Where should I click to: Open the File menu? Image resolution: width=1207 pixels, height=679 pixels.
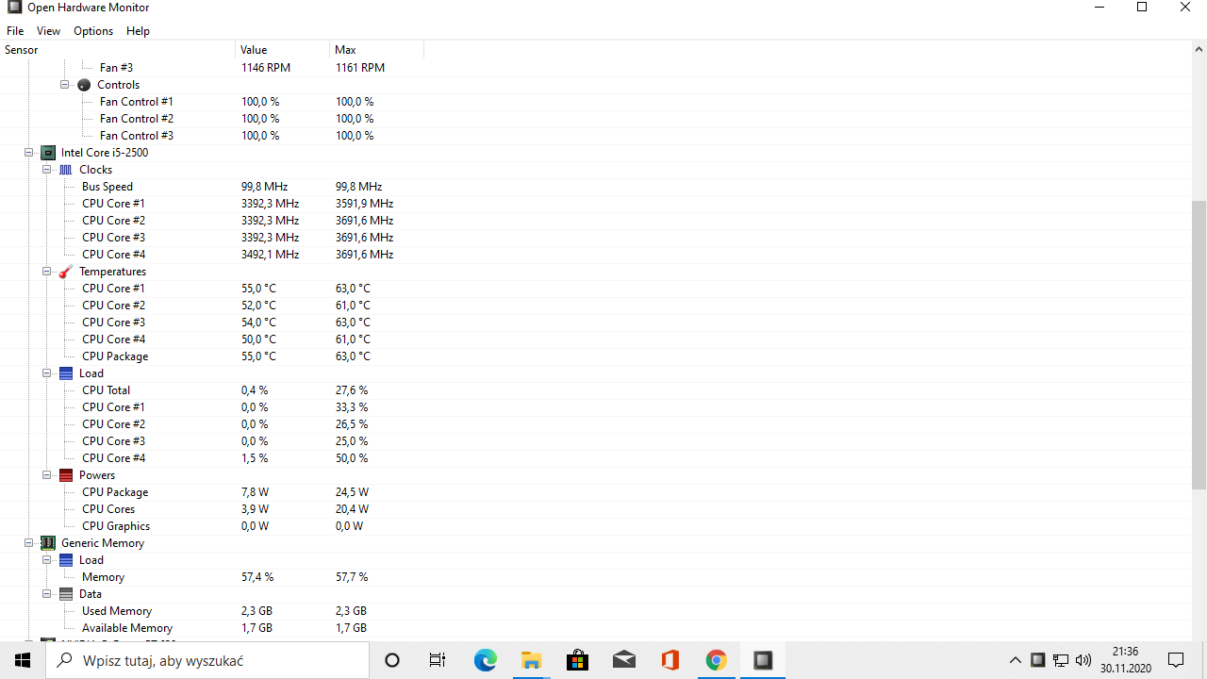tap(15, 31)
